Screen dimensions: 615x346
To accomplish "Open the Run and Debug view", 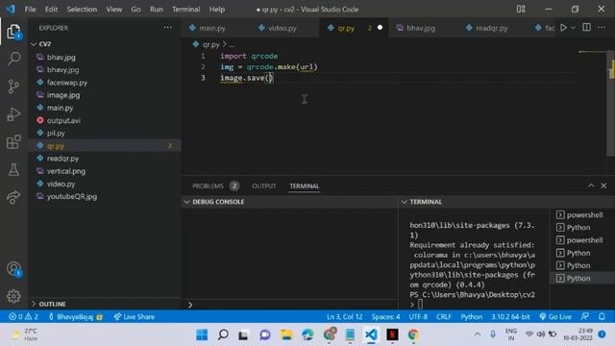I will click(13, 114).
